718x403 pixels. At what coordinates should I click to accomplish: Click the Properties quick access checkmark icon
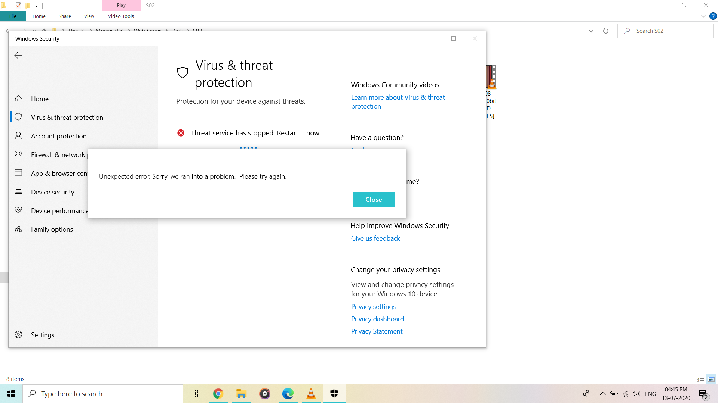click(18, 5)
